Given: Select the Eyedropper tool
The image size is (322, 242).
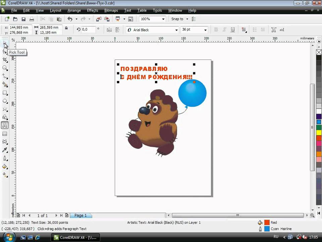Looking at the screenshot, I should coord(5,150).
